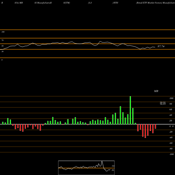Click the SI MunafaSutraR header text
Image resolution: width=175 pixels, height=175 pixels.
click(x=43, y=3)
